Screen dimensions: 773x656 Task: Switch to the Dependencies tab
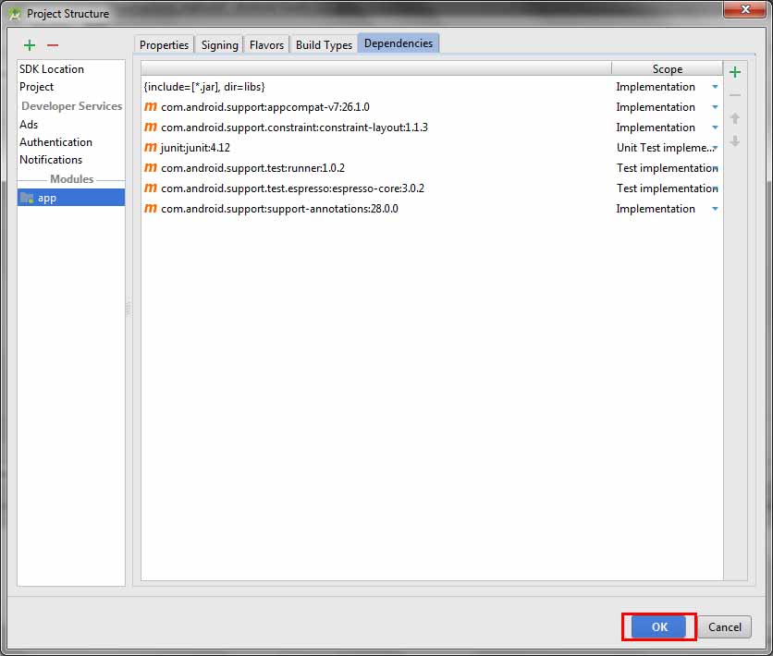pos(398,43)
